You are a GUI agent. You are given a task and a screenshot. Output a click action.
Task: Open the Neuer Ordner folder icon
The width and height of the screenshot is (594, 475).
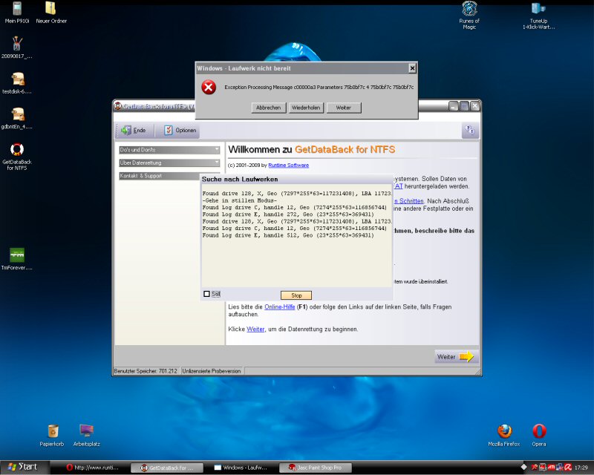coord(51,12)
